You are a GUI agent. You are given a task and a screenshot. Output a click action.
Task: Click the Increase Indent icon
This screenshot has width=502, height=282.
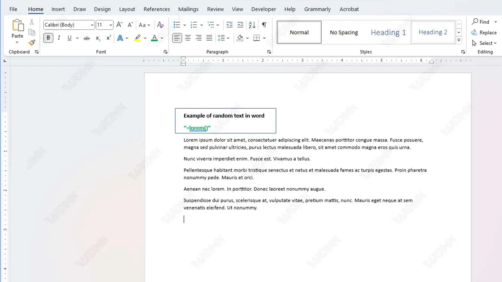click(x=240, y=25)
